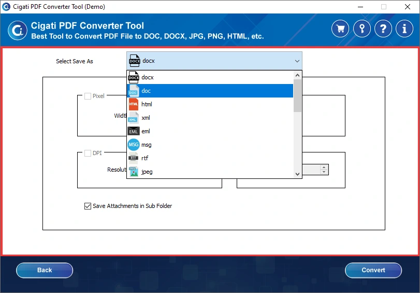Click the Convert button
The image size is (420, 293).
pyautogui.click(x=373, y=270)
